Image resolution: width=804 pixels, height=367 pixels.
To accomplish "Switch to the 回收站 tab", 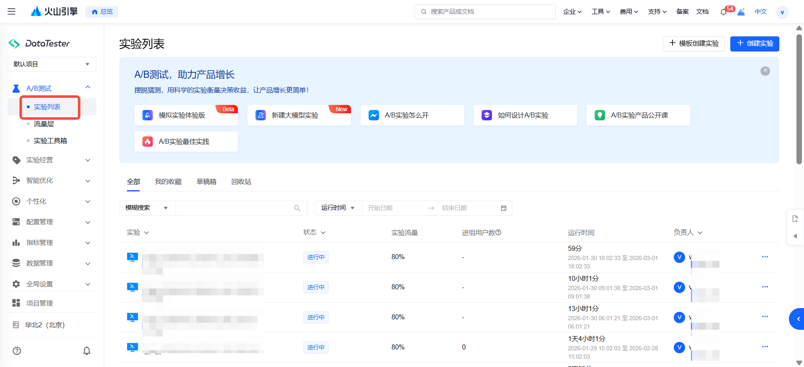I will 241,182.
